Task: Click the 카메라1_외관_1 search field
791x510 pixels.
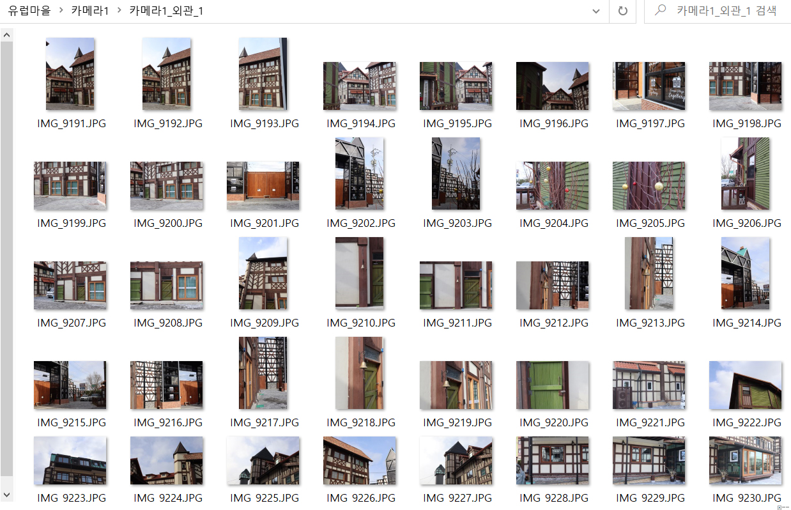Action: 725,11
